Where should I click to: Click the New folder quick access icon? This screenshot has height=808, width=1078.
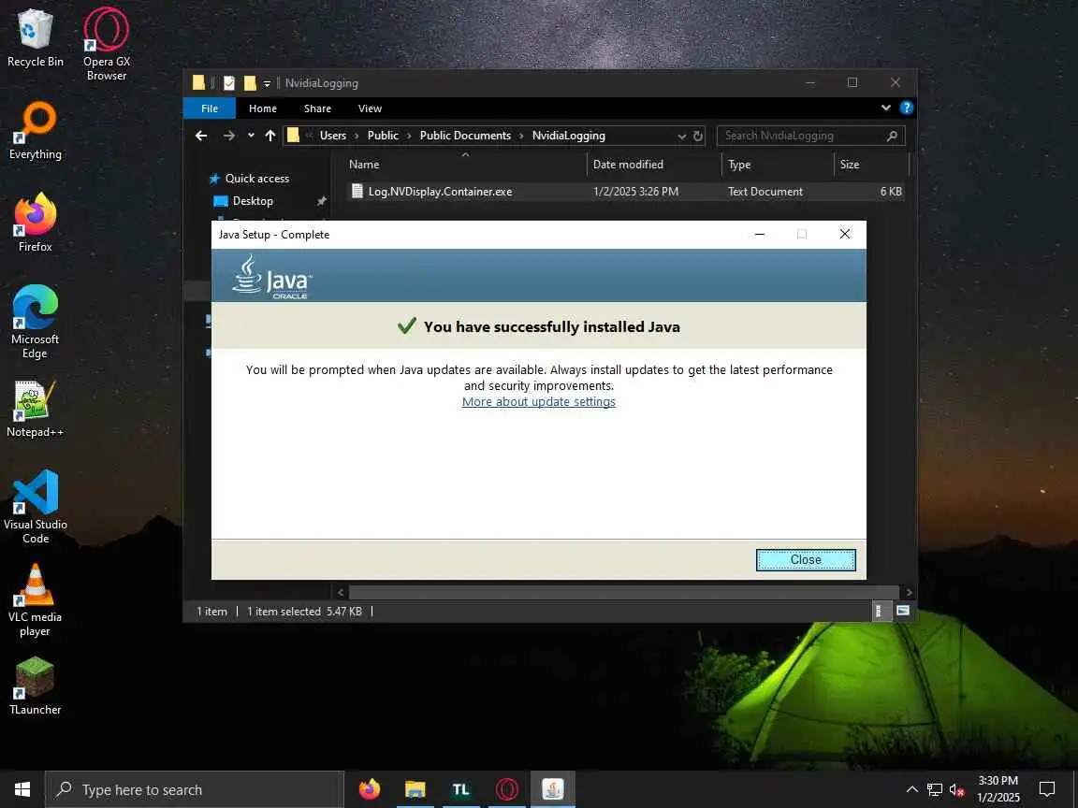point(250,83)
